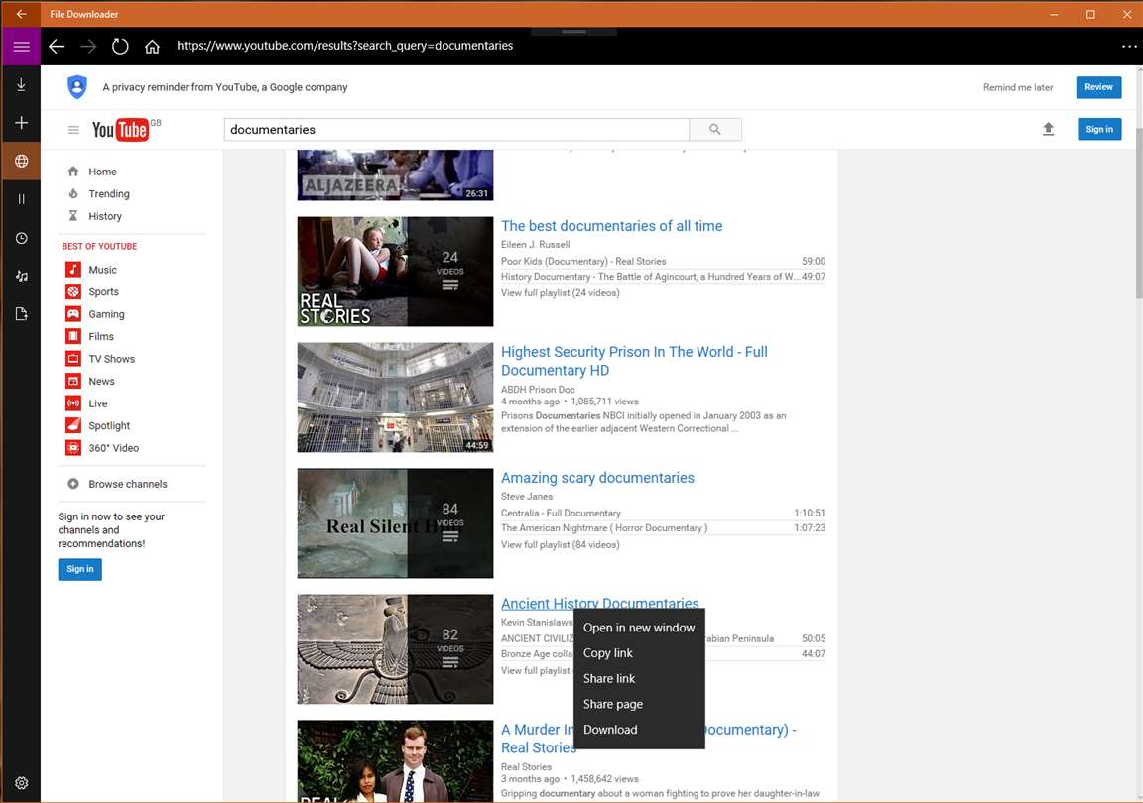Click the YouTube upload arrow icon

1048,129
